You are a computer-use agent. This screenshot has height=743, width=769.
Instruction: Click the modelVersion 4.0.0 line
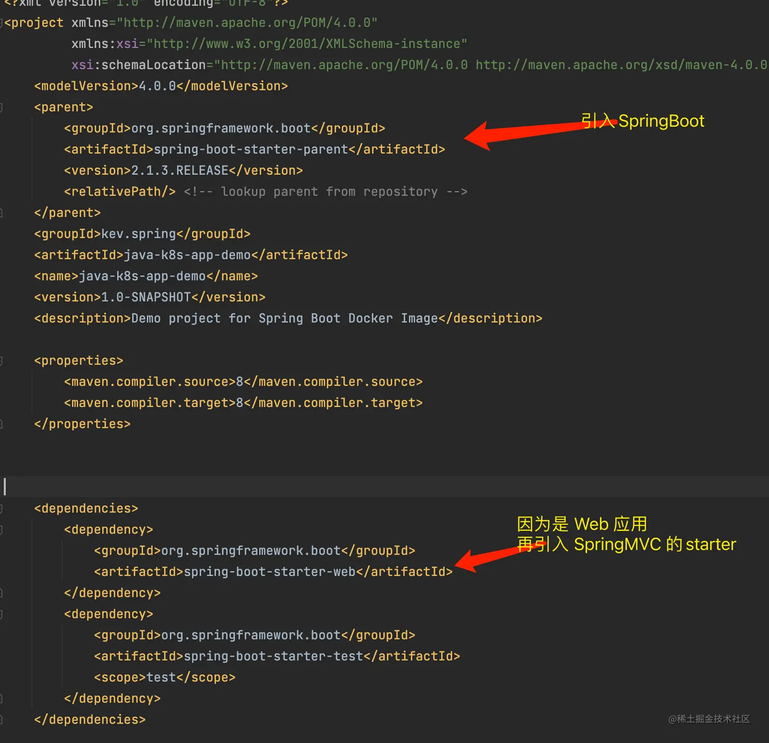[161, 86]
